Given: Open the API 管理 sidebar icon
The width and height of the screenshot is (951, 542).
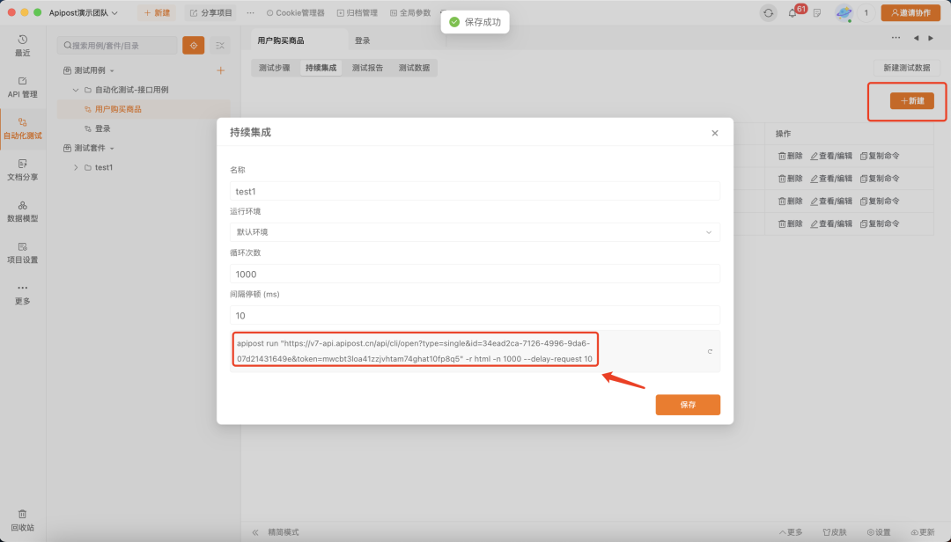Looking at the screenshot, I should pos(22,85).
